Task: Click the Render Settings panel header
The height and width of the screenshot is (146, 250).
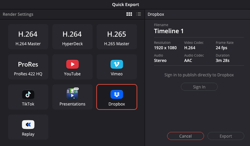Action: tap(18, 14)
